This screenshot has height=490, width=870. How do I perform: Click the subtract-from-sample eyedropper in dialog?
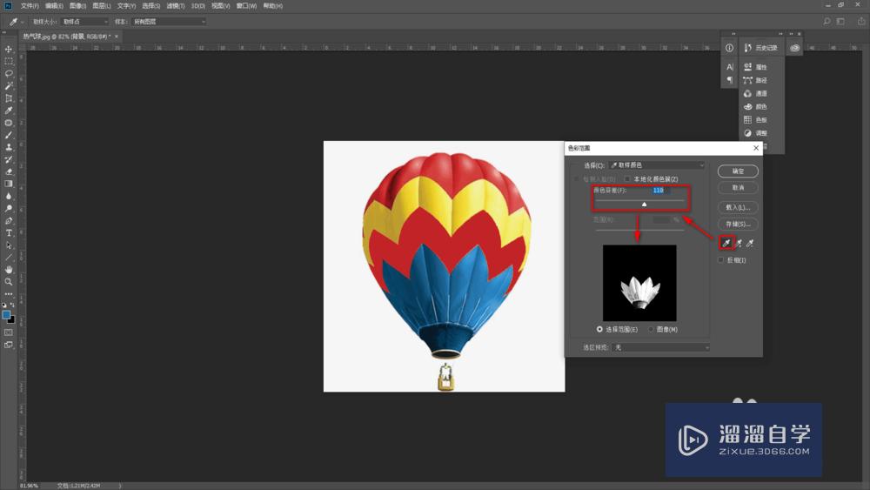[750, 244]
